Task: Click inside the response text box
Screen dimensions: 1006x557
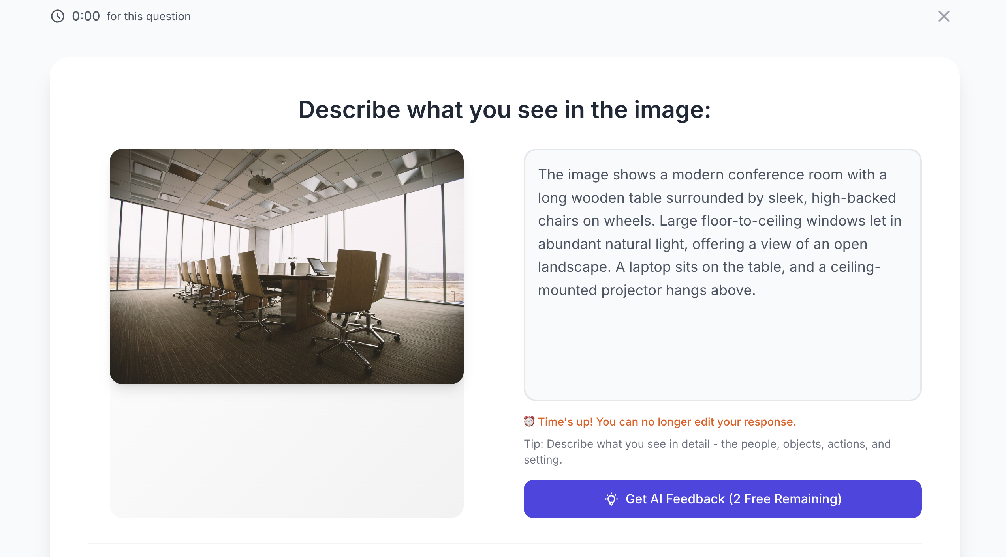Action: pos(722,276)
